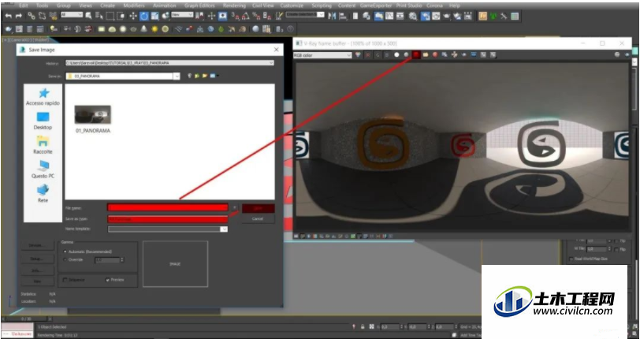Open the Select by Name list
The width and height of the screenshot is (640, 339).
(x=99, y=16)
